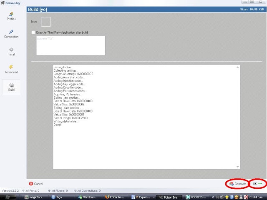Click the 'Size: 10.88 KiB' header label

coord(252,9)
